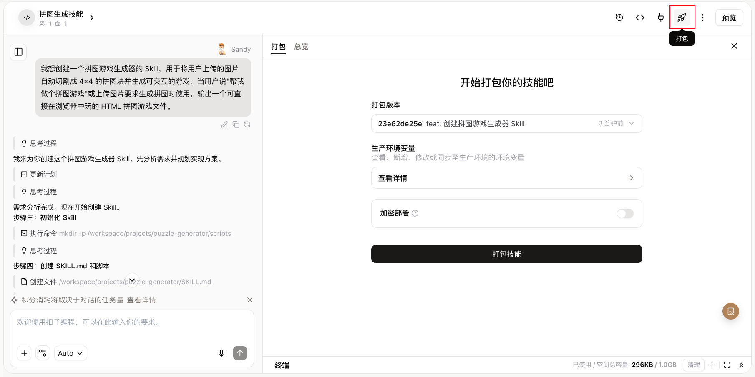The image size is (755, 377).
Task: Expand 查看详情 environment variables row
Action: [506, 178]
